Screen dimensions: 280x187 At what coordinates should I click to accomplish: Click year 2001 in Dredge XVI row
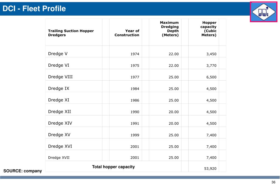[135, 147]
